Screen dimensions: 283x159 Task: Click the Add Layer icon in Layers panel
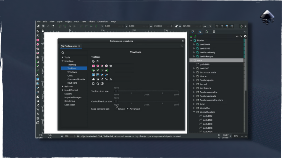click(x=195, y=36)
